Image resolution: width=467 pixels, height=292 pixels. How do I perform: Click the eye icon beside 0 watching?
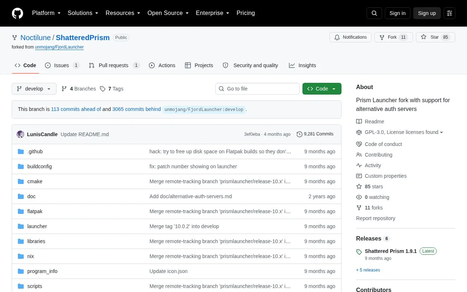(359, 197)
